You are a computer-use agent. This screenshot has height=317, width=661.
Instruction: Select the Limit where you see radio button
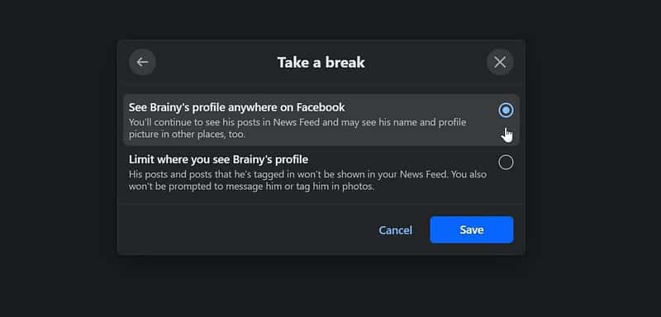tap(506, 163)
